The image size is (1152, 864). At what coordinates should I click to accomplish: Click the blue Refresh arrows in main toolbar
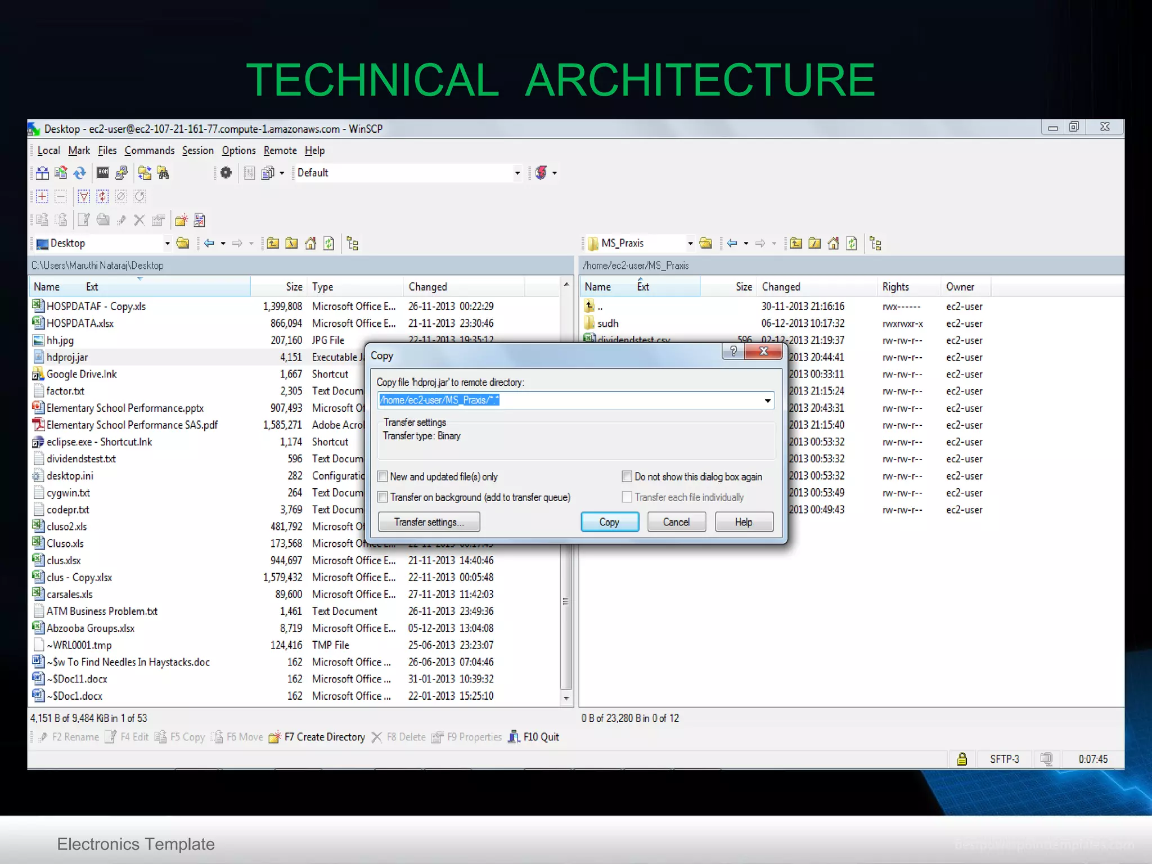click(80, 173)
